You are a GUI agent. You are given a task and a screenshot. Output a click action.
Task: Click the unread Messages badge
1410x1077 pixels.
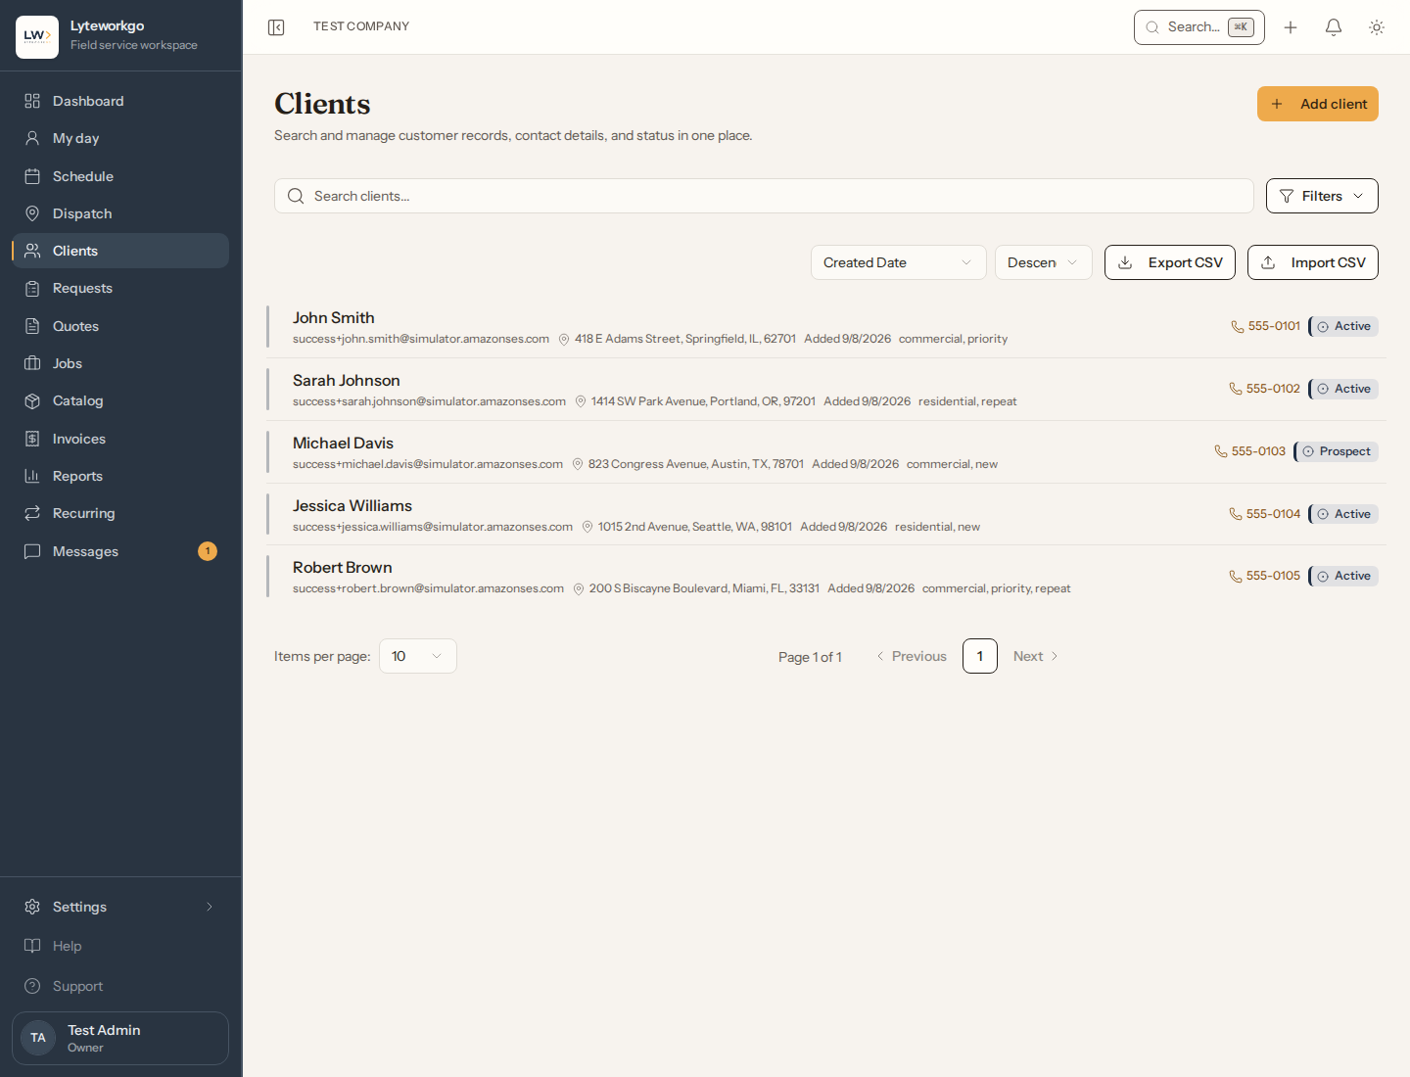coord(208,551)
